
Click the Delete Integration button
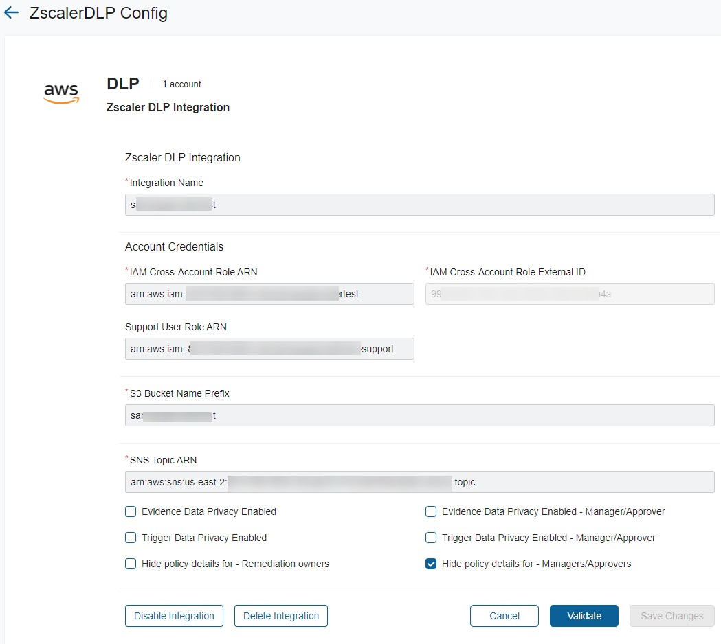(281, 616)
